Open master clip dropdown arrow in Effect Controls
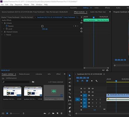This screenshot has height=117, width=129. [x=35, y=17]
